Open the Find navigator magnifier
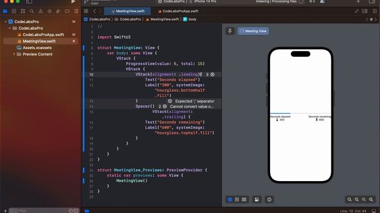380x213 pixels. pyautogui.click(x=31, y=11)
